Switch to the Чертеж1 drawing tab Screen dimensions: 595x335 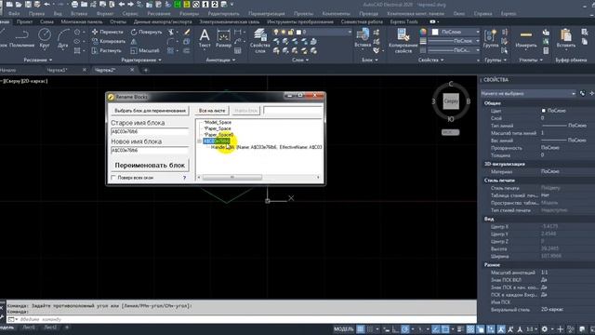tap(58, 70)
